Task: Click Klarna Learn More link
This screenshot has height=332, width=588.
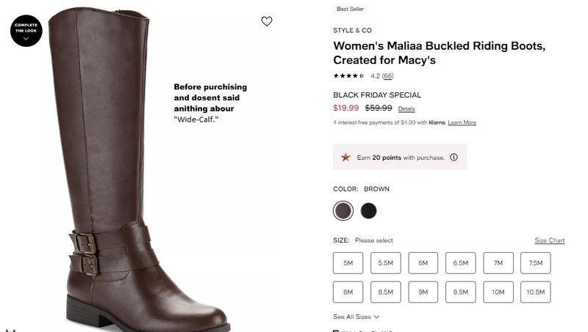Action: (462, 122)
